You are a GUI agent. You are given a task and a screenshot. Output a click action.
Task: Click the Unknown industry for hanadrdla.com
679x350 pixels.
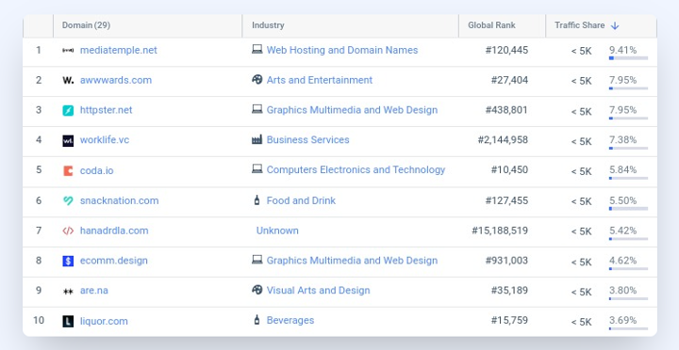277,231
